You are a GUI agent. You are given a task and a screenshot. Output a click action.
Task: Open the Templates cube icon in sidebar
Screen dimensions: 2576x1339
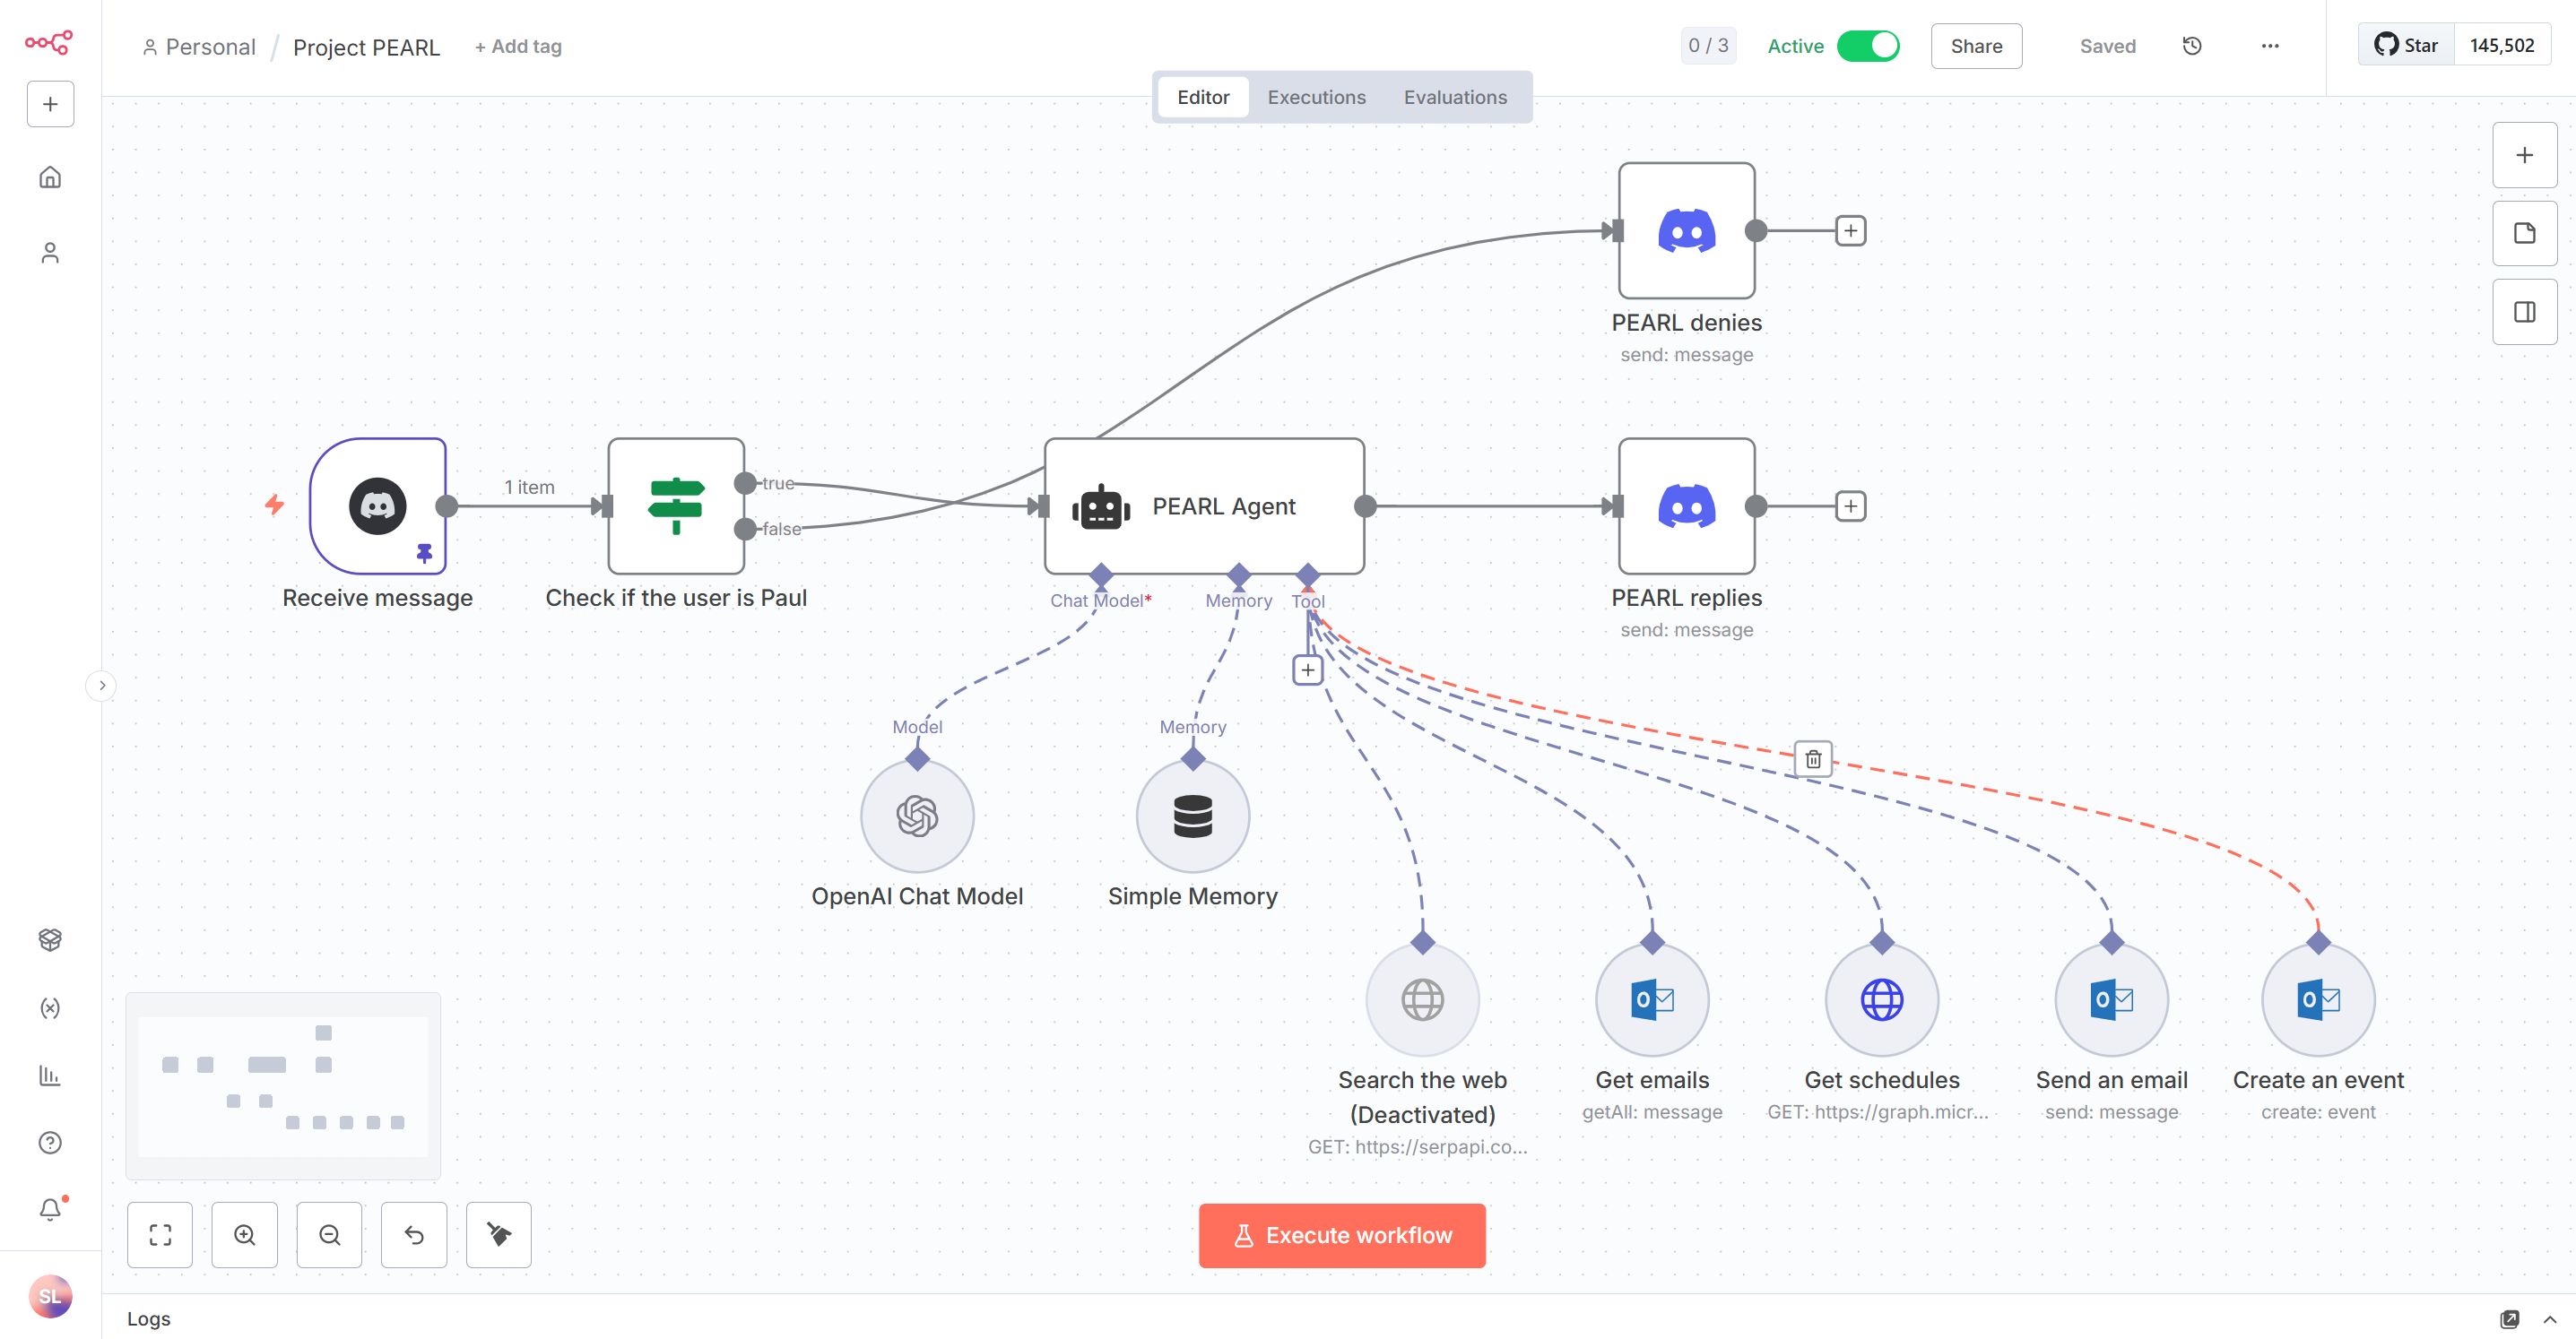pos(50,939)
